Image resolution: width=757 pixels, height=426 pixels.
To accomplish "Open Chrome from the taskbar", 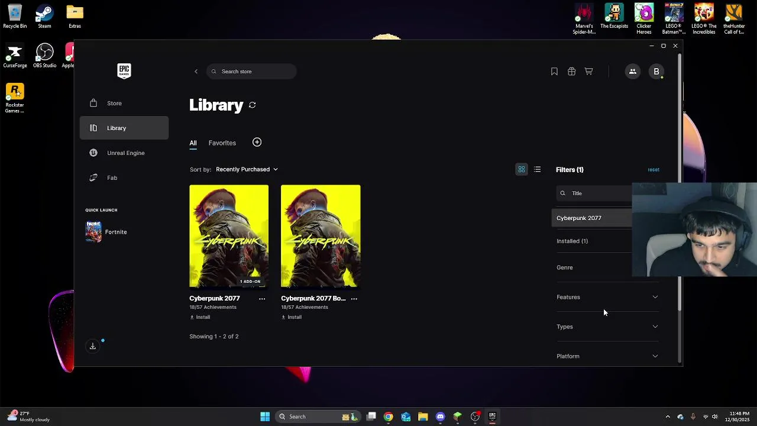I will [x=388, y=417].
